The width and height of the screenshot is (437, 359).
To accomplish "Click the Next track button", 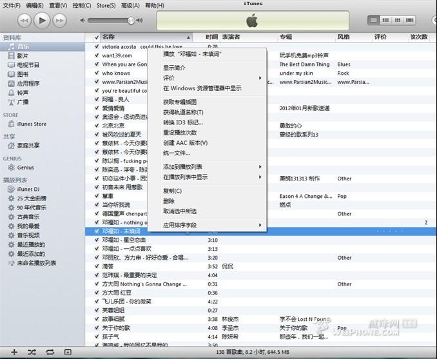I will coord(60,21).
